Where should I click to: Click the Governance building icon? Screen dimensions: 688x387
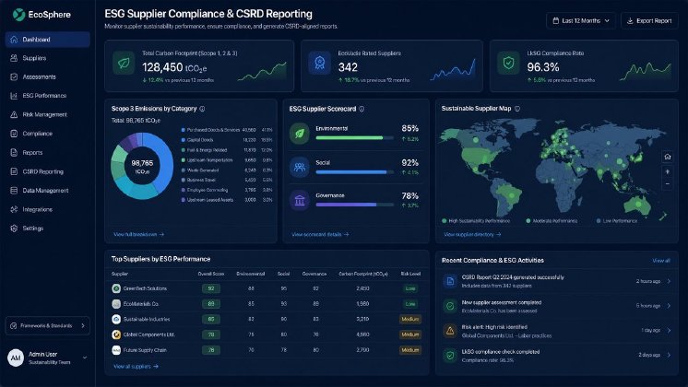(300, 200)
